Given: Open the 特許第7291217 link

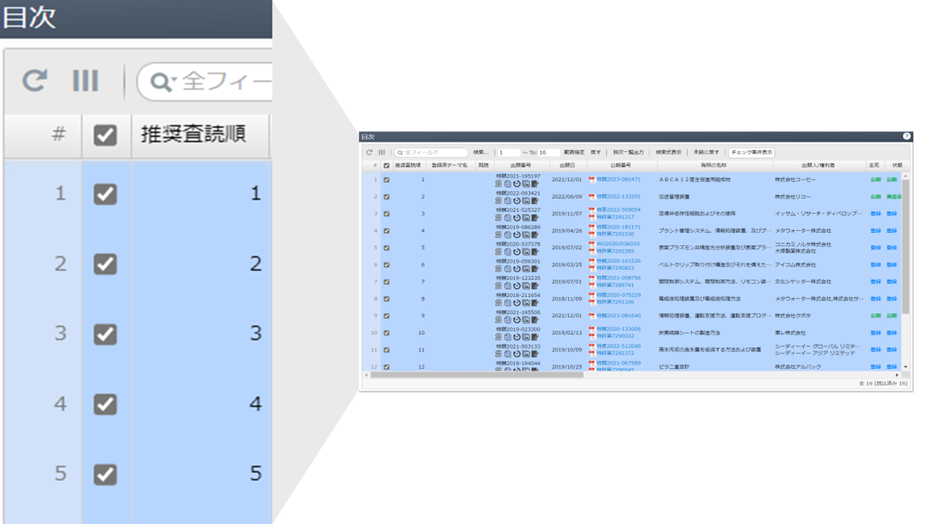Looking at the screenshot, I should [x=615, y=217].
